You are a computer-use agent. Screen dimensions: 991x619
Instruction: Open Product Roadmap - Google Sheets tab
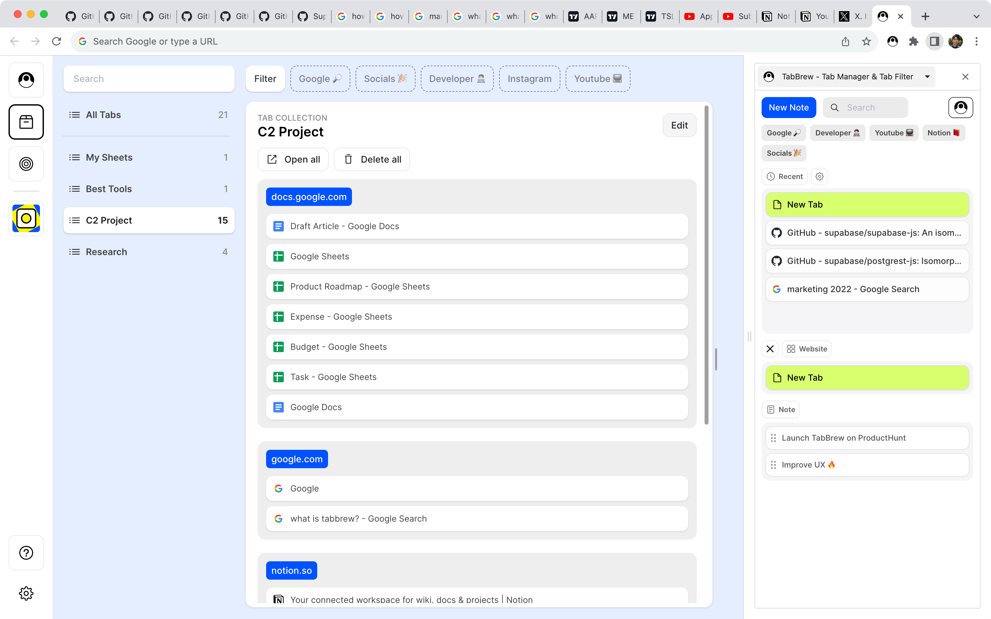pyautogui.click(x=477, y=287)
